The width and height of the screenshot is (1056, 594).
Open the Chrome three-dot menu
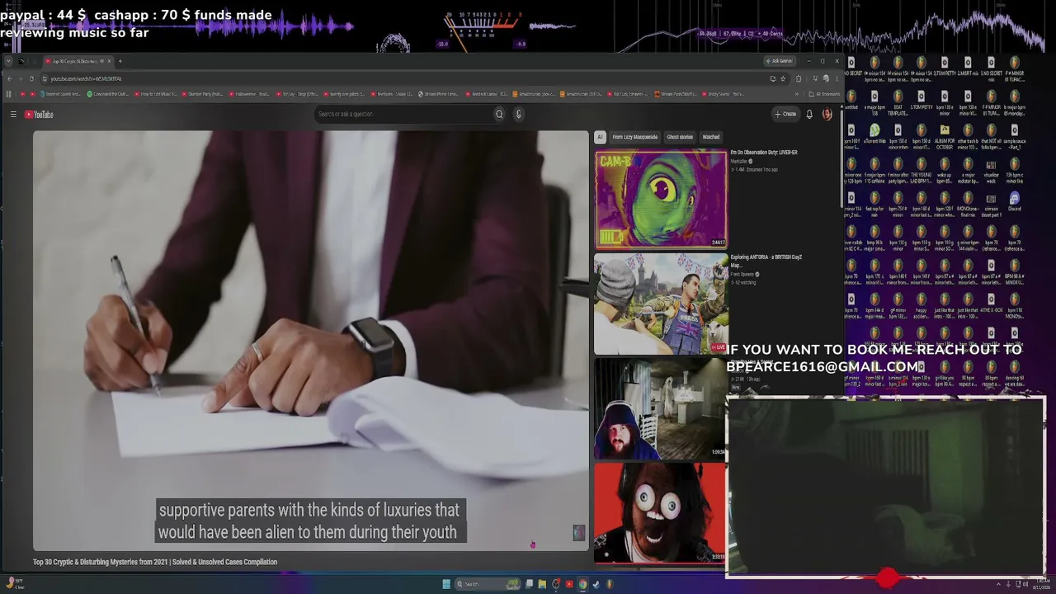pyautogui.click(x=837, y=78)
